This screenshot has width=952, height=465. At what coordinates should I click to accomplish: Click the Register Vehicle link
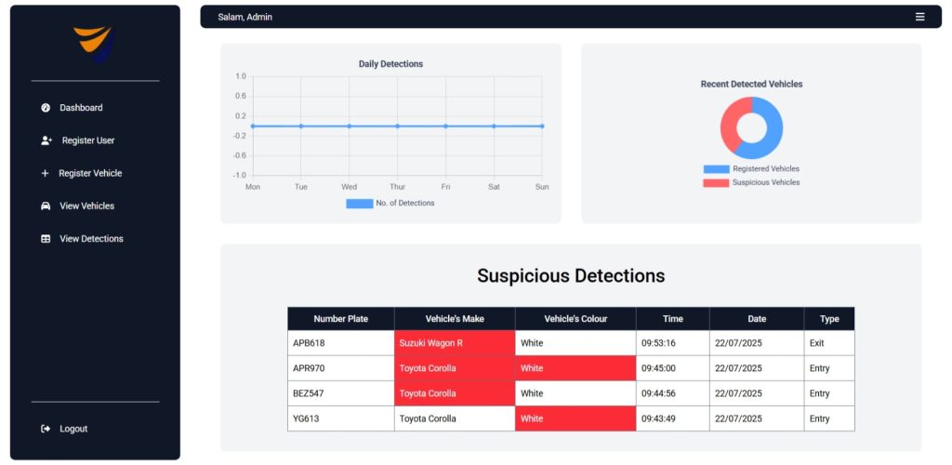(x=90, y=173)
